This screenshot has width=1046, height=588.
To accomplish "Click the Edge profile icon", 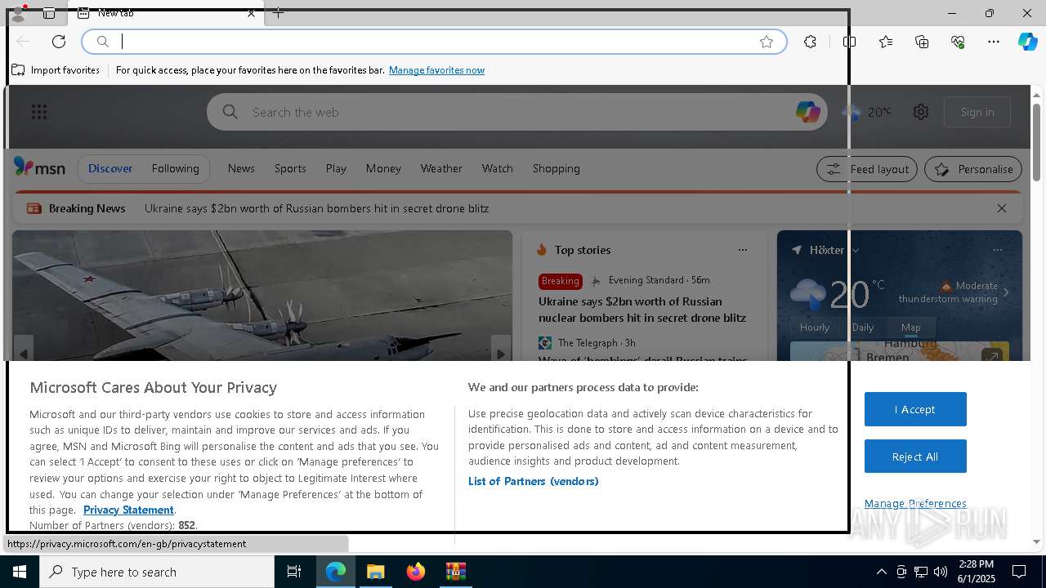I will point(17,13).
